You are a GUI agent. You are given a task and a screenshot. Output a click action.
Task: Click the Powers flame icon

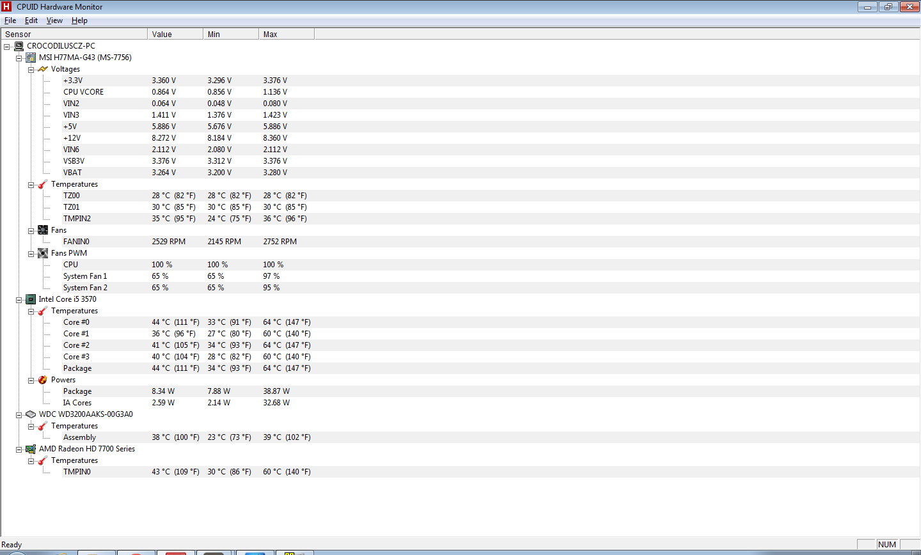pos(43,380)
